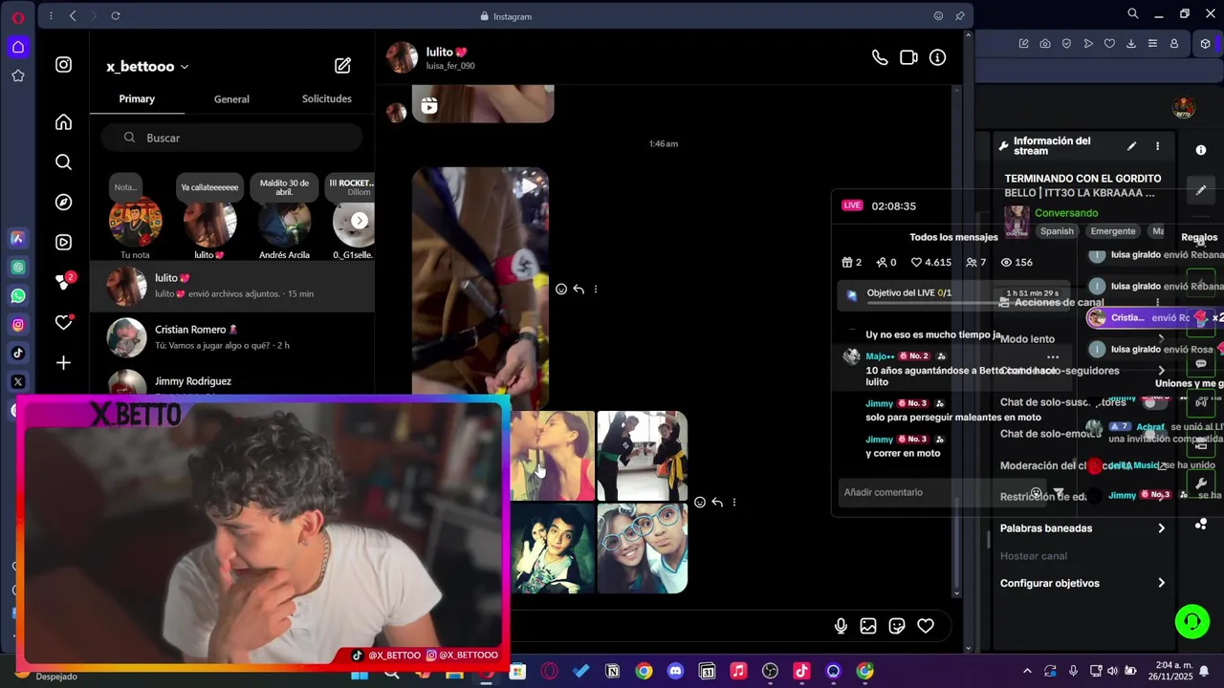Click the Emergente stream tag
The width and height of the screenshot is (1224, 688).
pyautogui.click(x=1113, y=231)
